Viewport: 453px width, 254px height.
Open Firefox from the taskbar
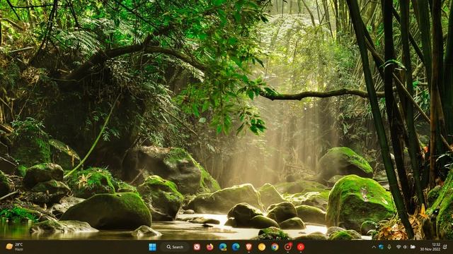pos(210,247)
